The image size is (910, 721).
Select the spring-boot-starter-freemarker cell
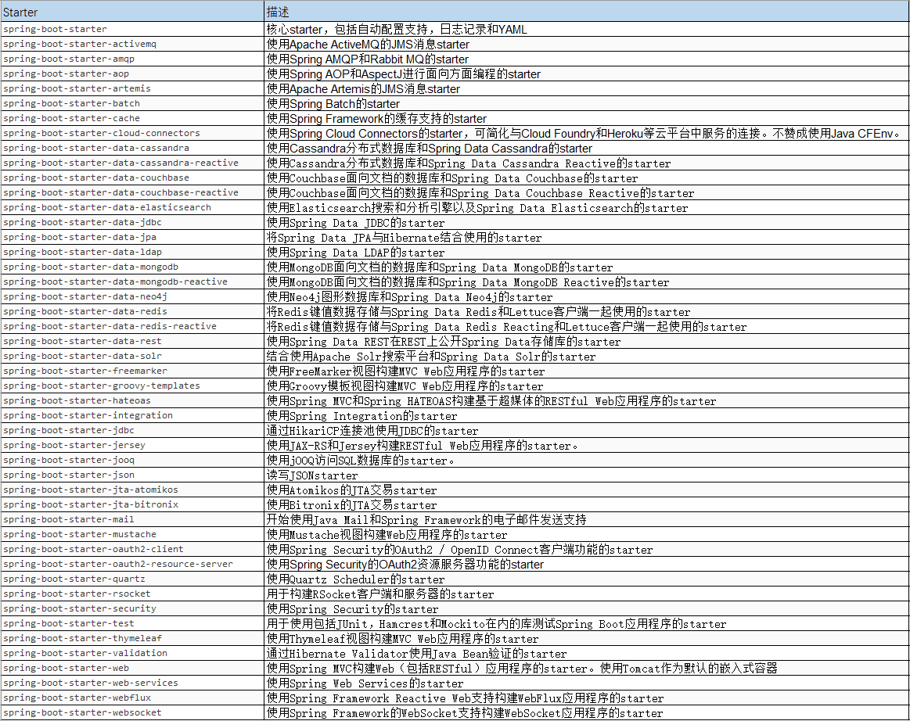pyautogui.click(x=132, y=371)
